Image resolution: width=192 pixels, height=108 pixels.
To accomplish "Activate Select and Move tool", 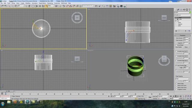I will (x=40, y=6).
